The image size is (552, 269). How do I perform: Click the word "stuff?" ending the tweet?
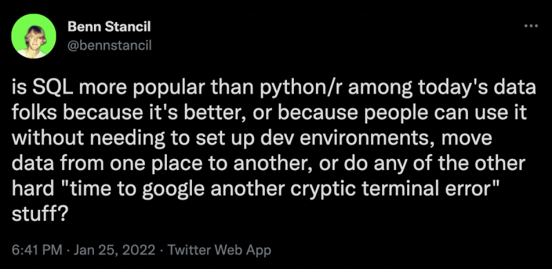point(39,215)
